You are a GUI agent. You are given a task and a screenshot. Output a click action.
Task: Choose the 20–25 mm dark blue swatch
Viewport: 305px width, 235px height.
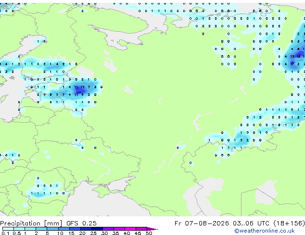point(86,229)
